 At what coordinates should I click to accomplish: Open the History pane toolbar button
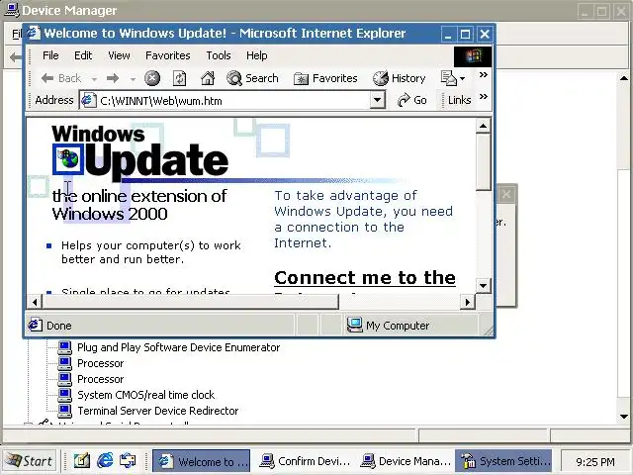pyautogui.click(x=399, y=78)
